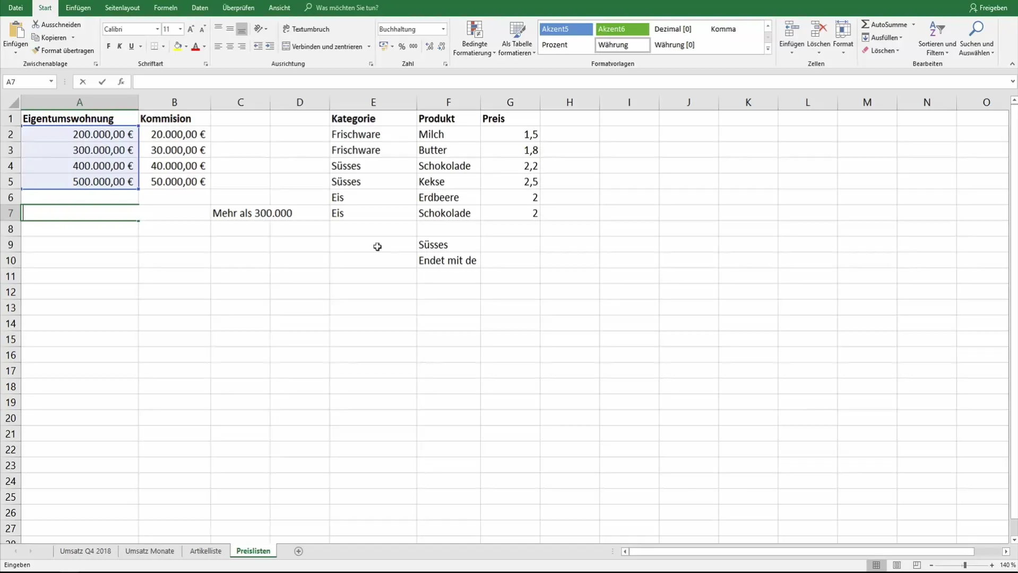Apply the red font color A
This screenshot has width=1018, height=573.
(195, 47)
